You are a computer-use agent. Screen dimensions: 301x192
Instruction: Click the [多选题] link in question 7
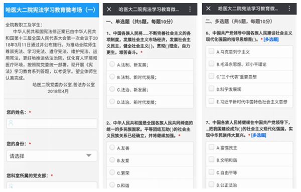[x=258, y=135]
